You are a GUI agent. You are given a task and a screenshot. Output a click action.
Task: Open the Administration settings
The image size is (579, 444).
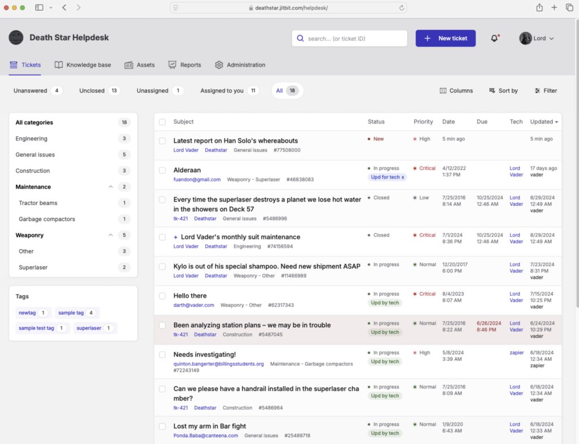click(x=240, y=65)
